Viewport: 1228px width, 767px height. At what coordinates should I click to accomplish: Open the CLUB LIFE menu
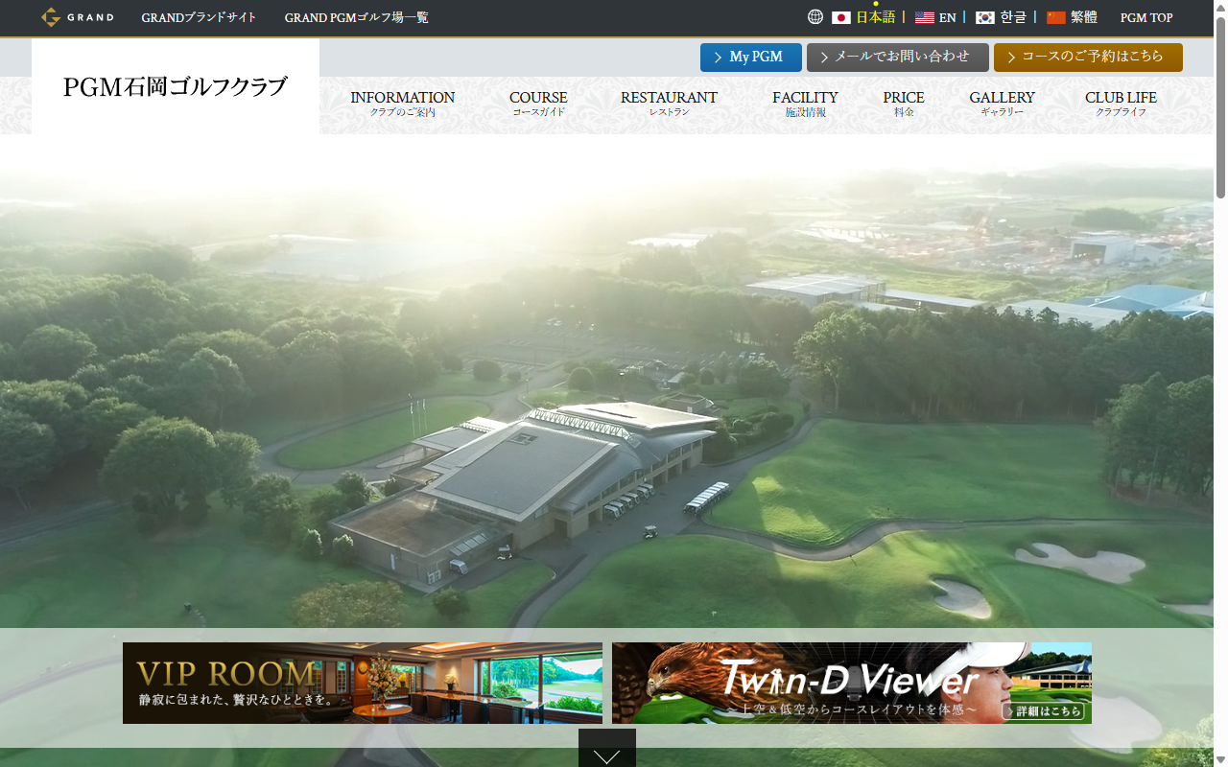1121,104
